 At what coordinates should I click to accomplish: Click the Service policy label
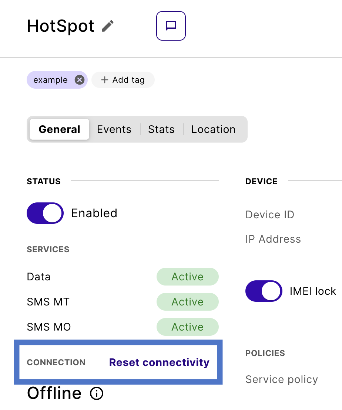pos(281,379)
